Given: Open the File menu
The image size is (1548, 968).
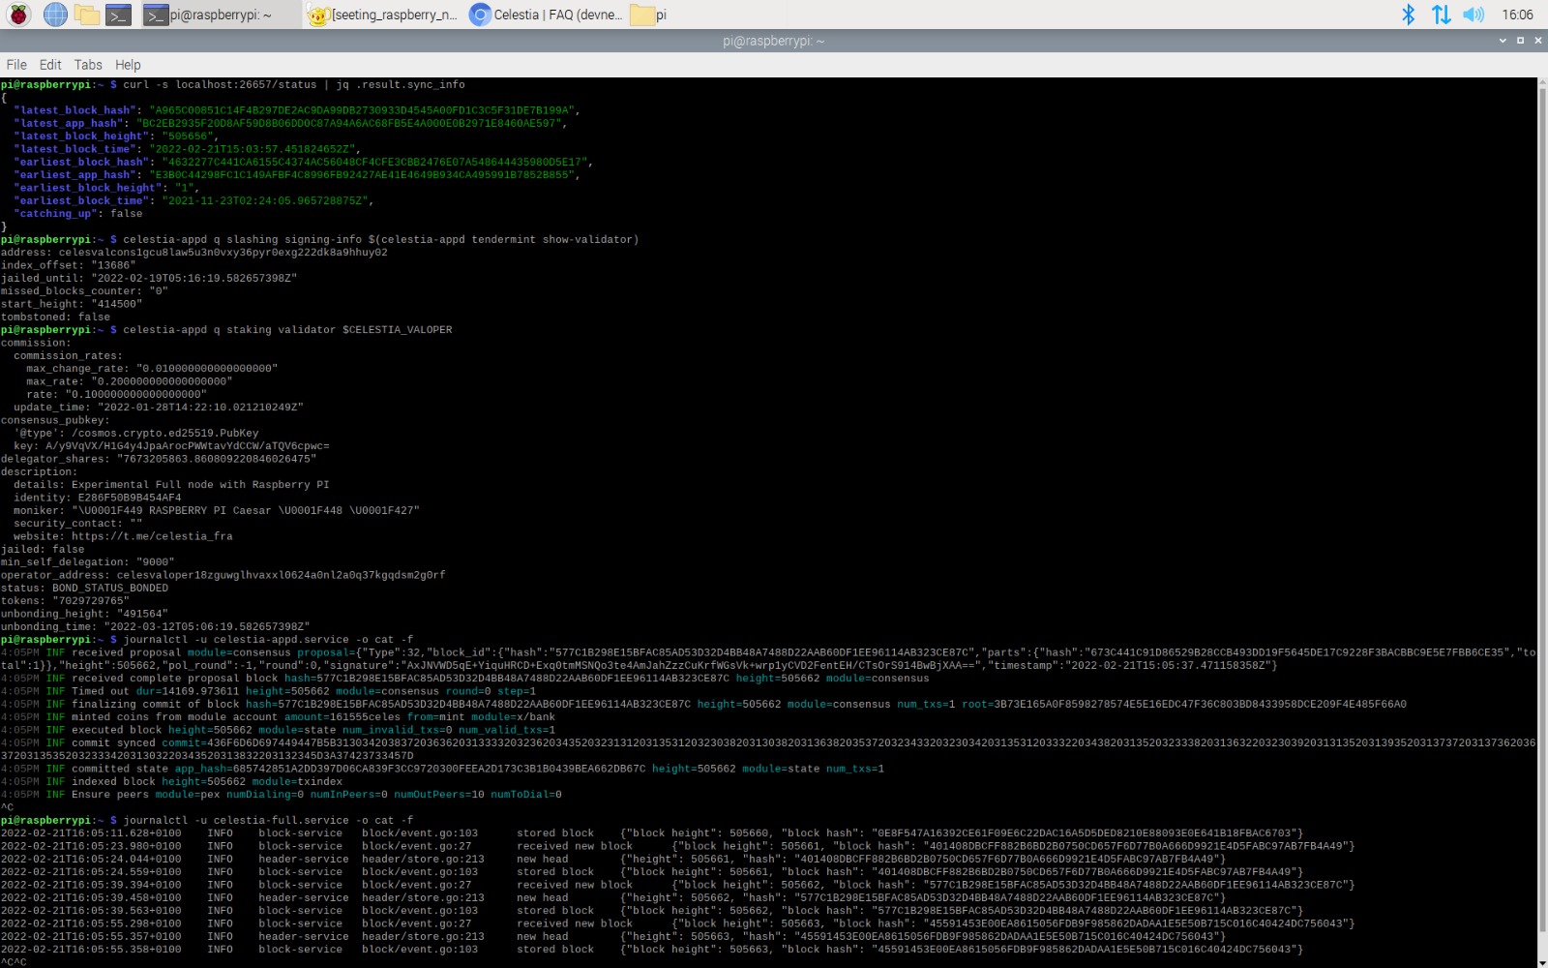Looking at the screenshot, I should point(15,64).
